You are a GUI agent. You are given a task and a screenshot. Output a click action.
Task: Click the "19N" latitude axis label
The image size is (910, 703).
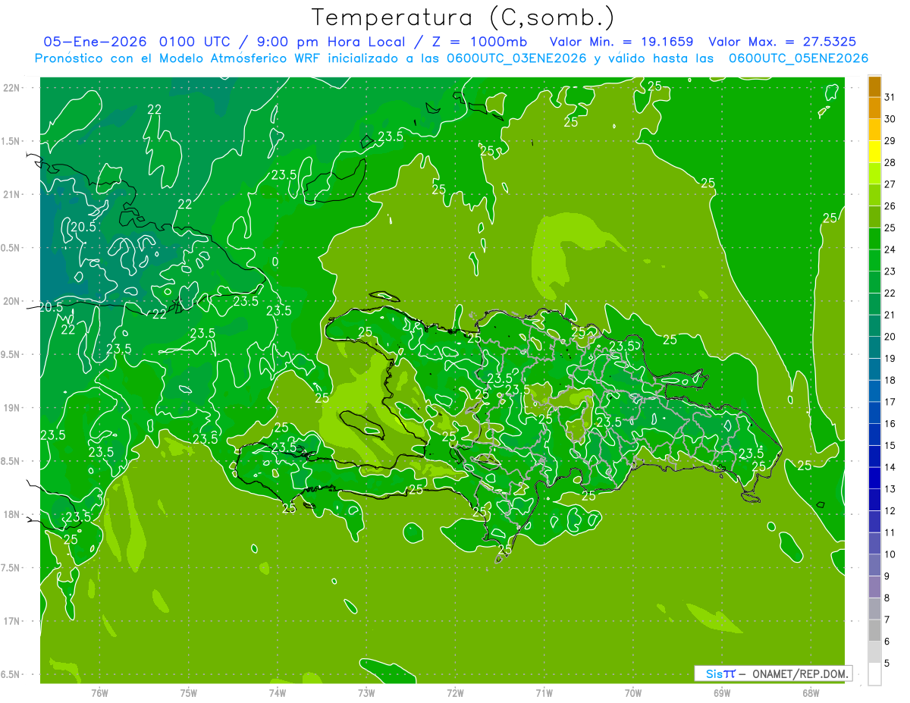click(11, 408)
